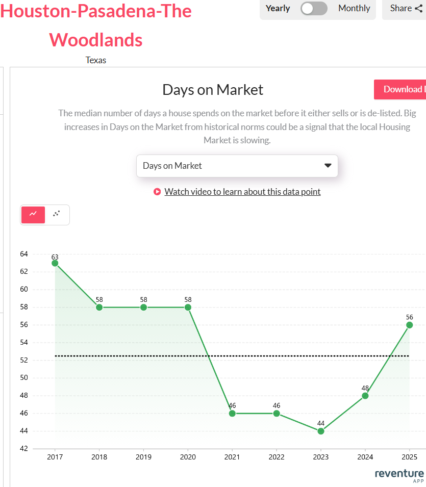The height and width of the screenshot is (487, 426).
Task: Choose a different metric from the dropdown
Action: [237, 166]
